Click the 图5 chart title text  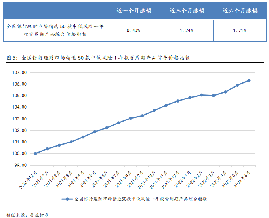[x=99, y=58]
